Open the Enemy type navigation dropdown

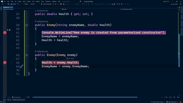pos(90,9)
